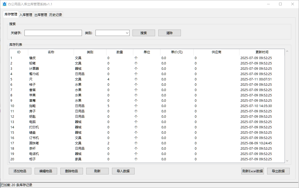Screen dimensions: 299x188
Task: Select the 柜子 row
Action: tap(147, 159)
